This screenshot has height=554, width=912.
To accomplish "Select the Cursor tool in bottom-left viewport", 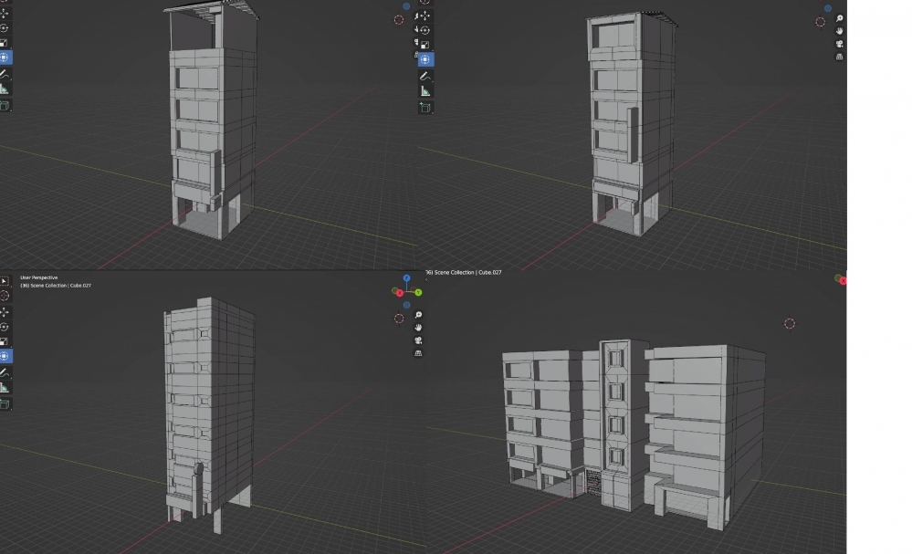I will [x=5, y=296].
